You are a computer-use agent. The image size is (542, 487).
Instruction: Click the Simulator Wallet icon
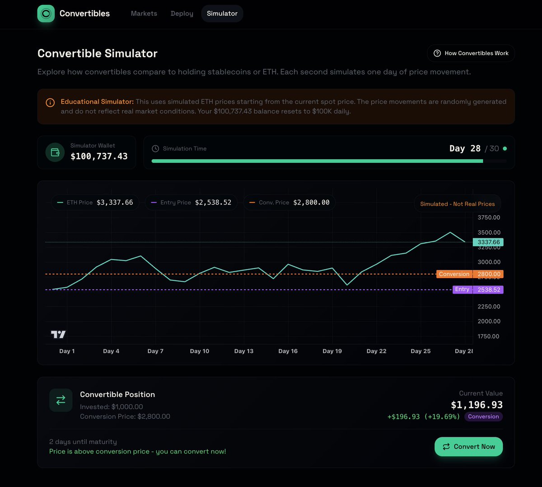click(x=55, y=152)
